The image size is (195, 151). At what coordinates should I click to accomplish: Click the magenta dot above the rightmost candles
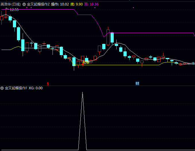pos(133,8)
